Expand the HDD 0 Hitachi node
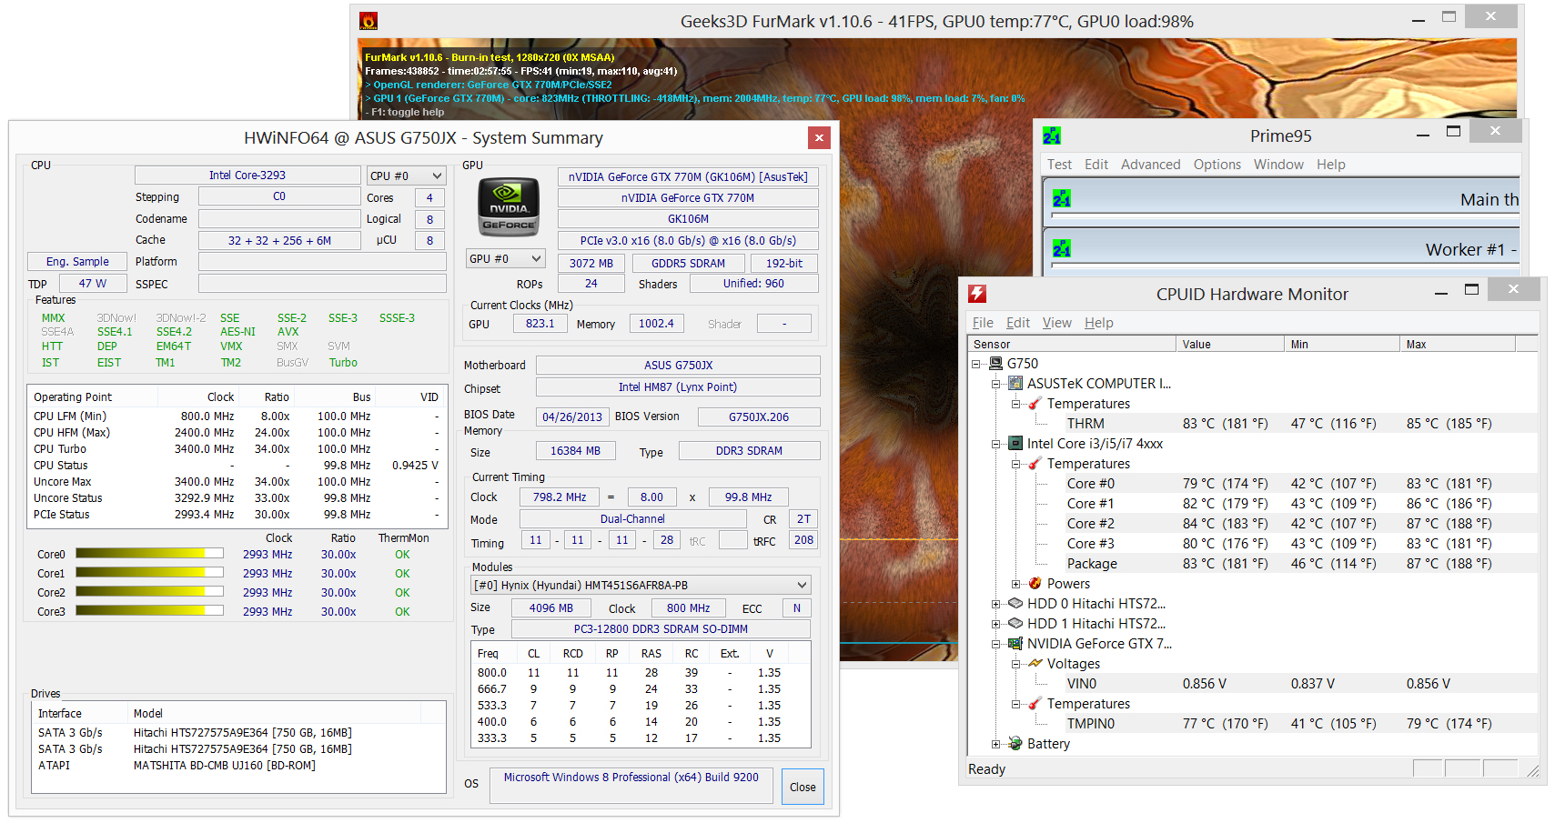 point(996,604)
